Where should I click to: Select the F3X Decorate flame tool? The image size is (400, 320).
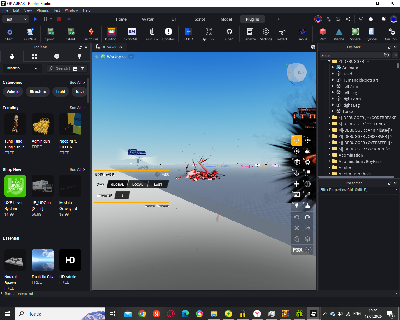click(307, 206)
